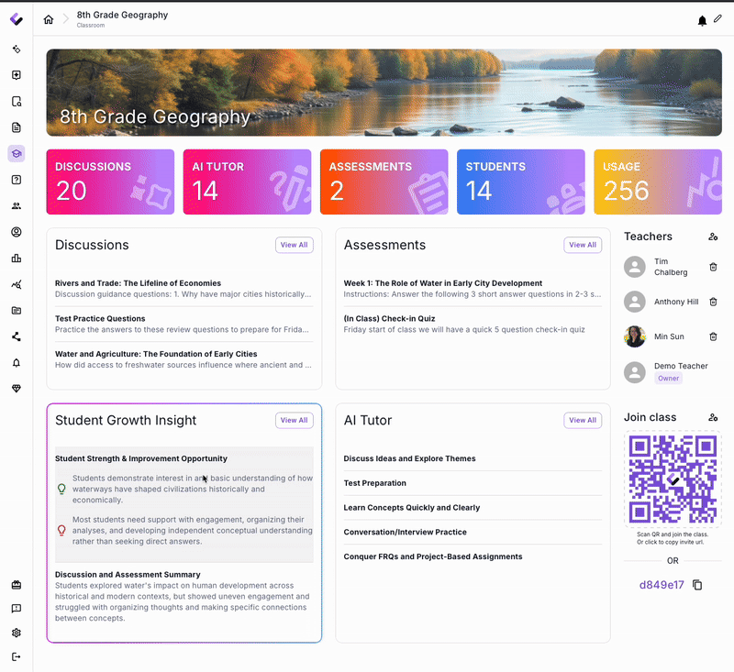Open the bar chart icon in the sidebar

pos(17,259)
